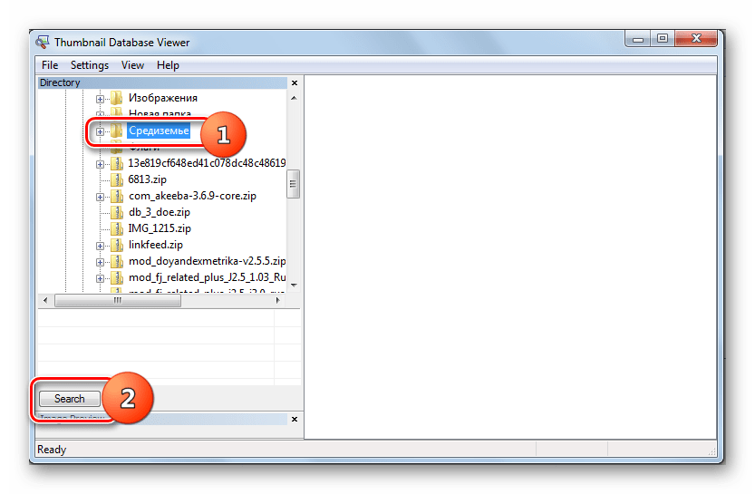Expand the Средиземье folder node

click(100, 131)
